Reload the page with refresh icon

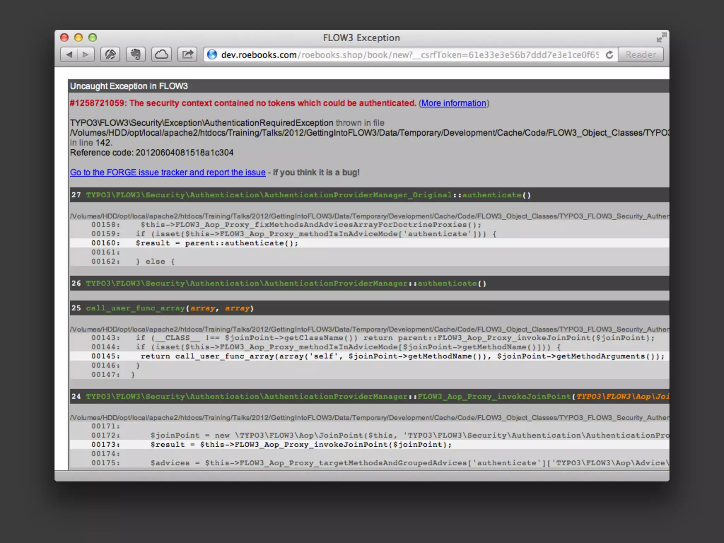(609, 55)
